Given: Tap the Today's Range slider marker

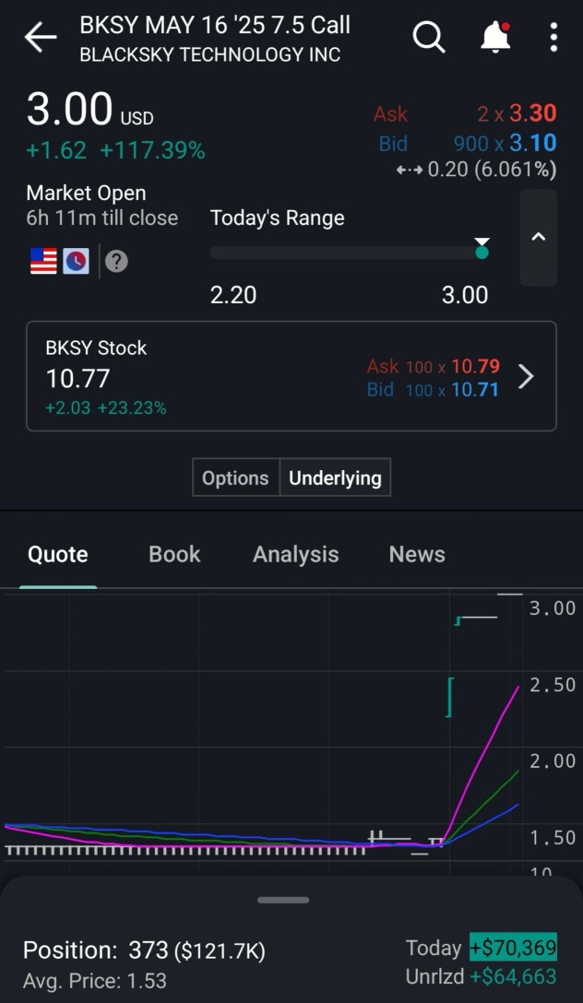Looking at the screenshot, I should pyautogui.click(x=482, y=250).
